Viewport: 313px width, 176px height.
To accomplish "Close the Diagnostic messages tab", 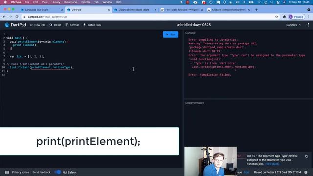I will coord(156,10).
